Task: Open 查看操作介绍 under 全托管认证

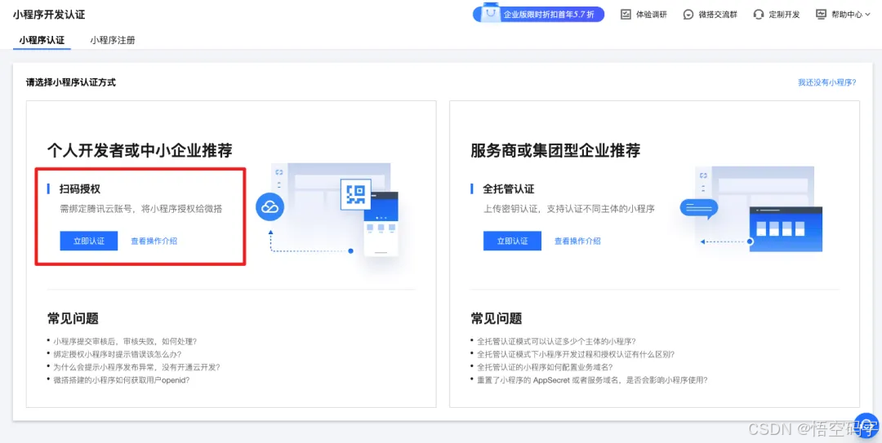Action: (x=577, y=241)
